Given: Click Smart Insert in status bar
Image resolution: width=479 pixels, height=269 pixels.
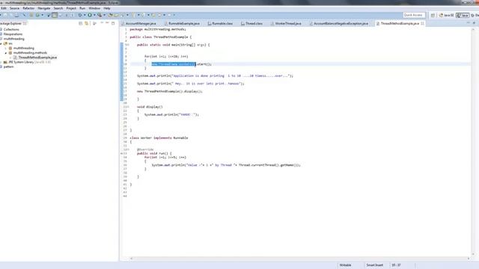Looking at the screenshot, I should click(374, 265).
